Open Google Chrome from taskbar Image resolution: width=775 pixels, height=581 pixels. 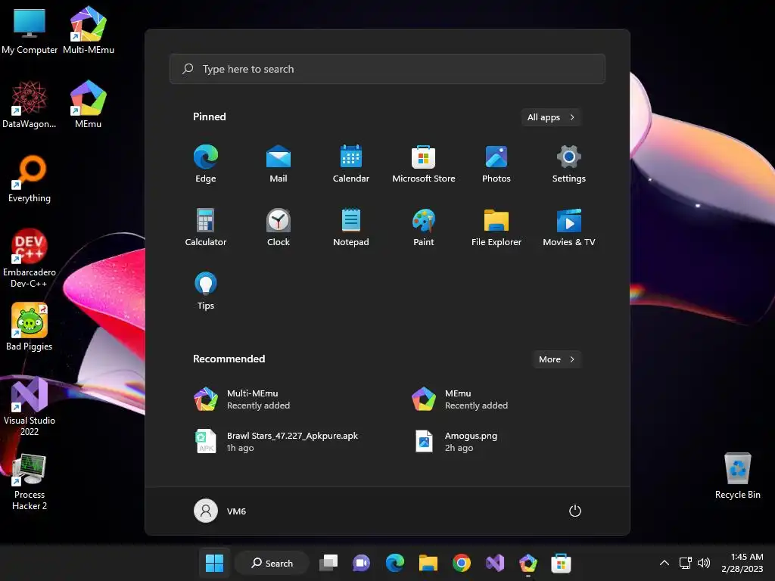pyautogui.click(x=462, y=563)
